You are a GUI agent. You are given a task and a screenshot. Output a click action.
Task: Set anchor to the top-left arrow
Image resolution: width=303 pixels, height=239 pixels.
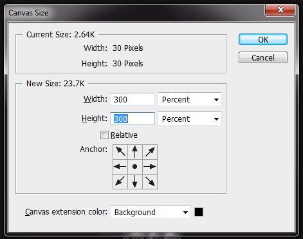[x=120, y=152]
